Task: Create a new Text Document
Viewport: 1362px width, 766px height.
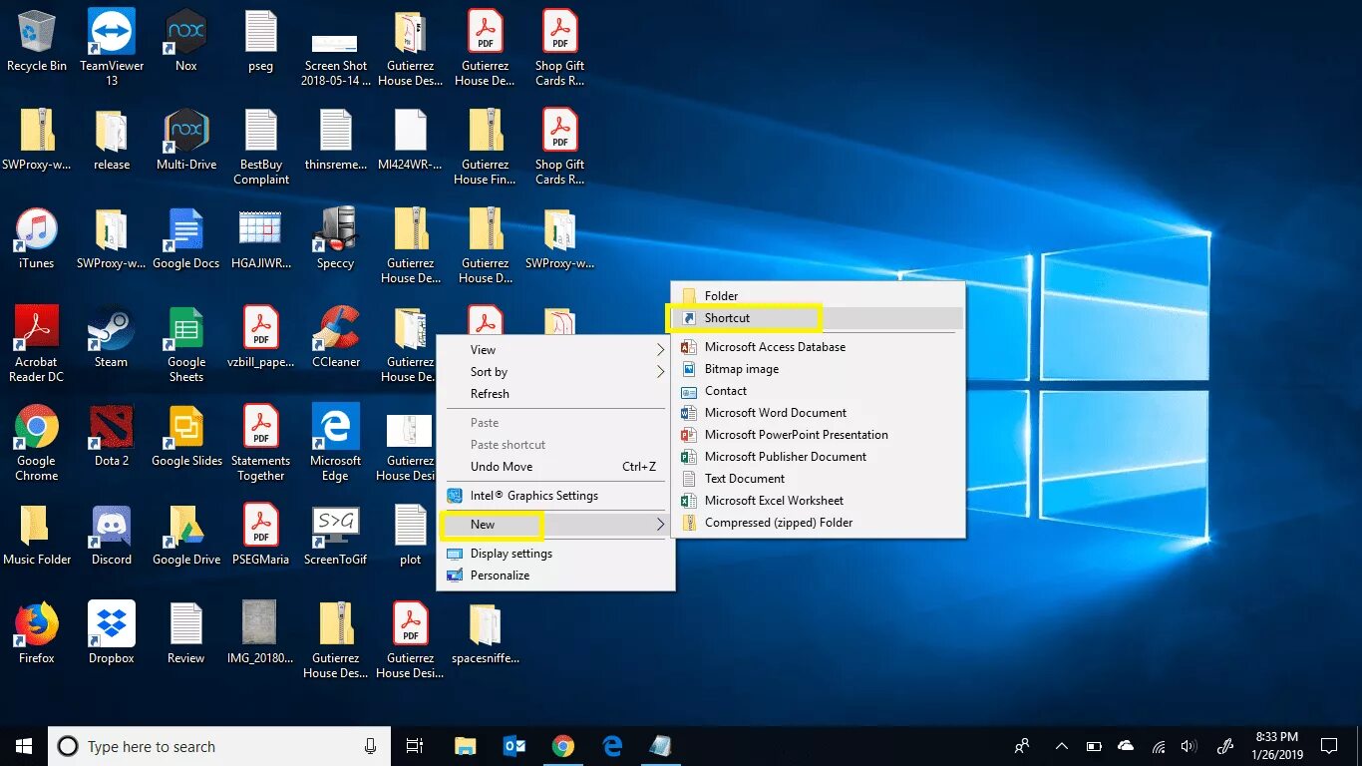Action: tap(818, 479)
